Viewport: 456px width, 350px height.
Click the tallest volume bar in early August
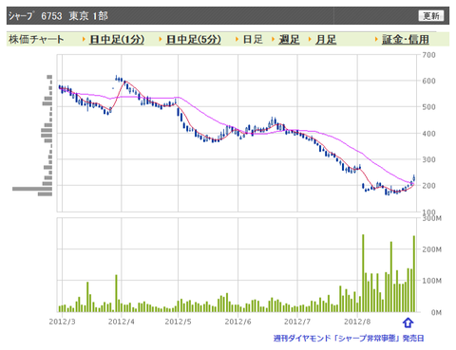(363, 273)
